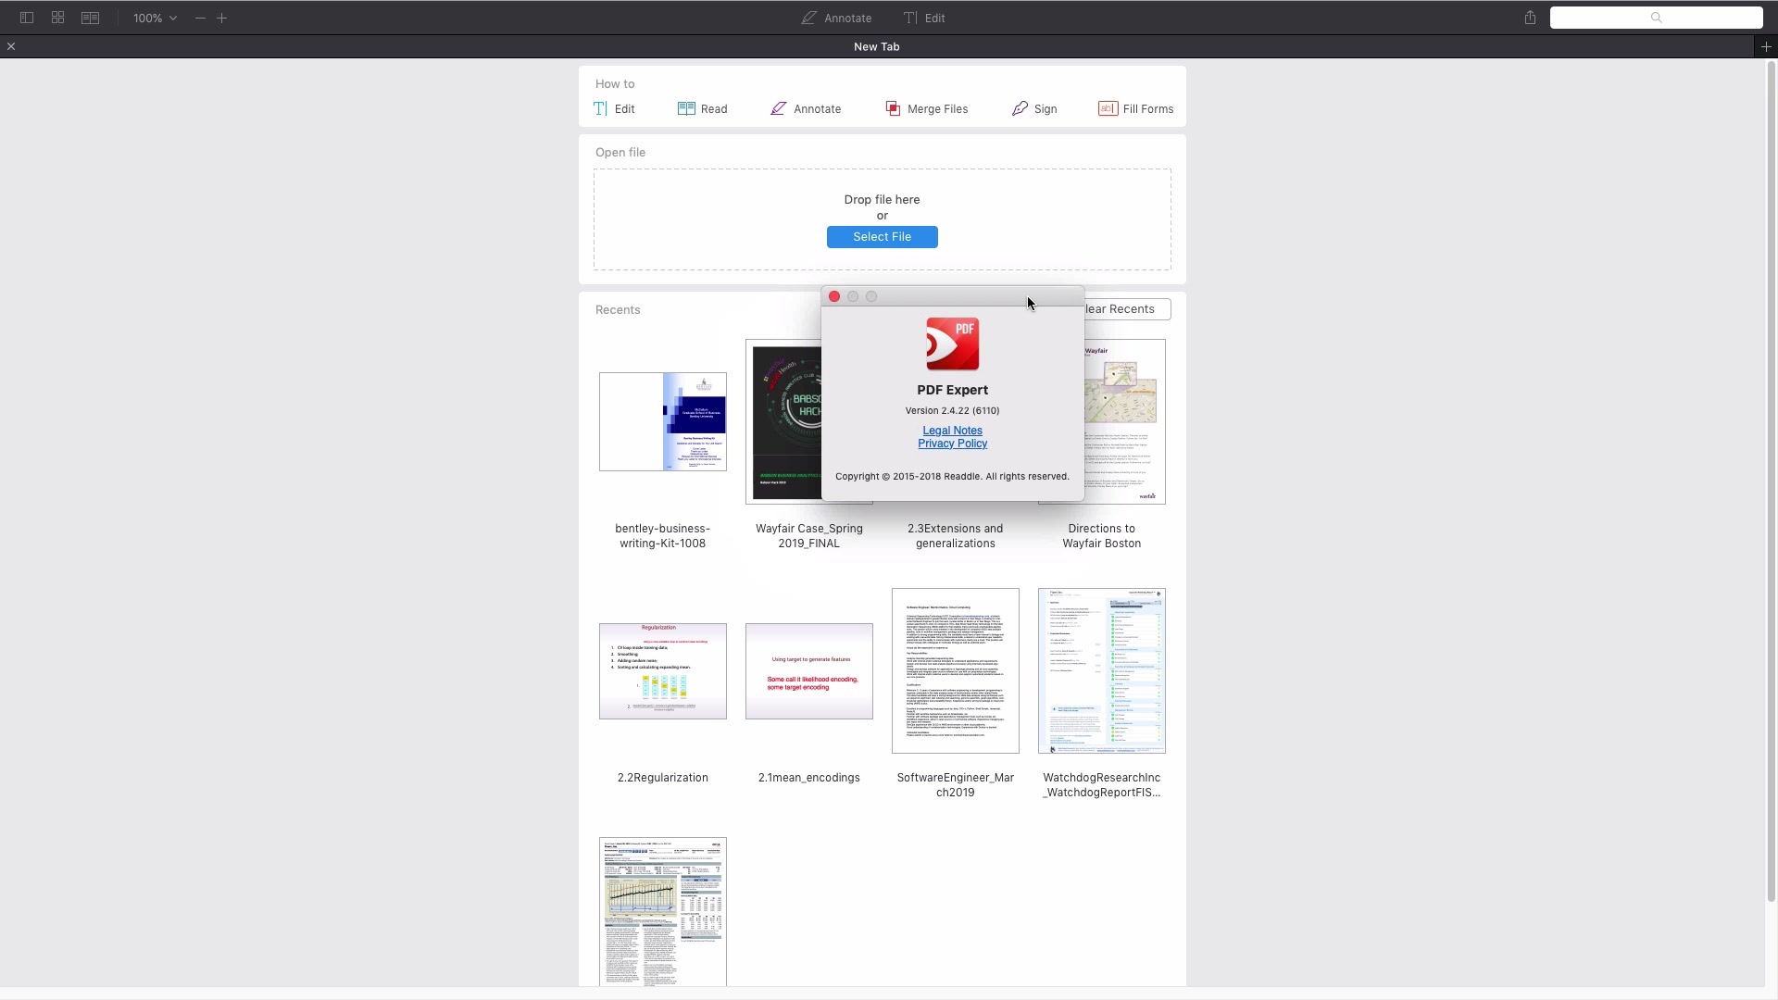Click the PDF Expert app icon
The width and height of the screenshot is (1778, 1000).
[953, 345]
